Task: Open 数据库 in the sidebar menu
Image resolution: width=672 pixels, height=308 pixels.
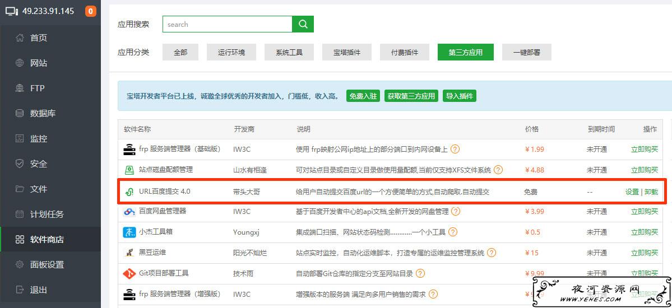Action: [50, 114]
